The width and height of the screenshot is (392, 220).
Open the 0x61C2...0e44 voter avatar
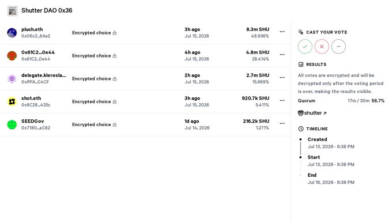[12, 56]
